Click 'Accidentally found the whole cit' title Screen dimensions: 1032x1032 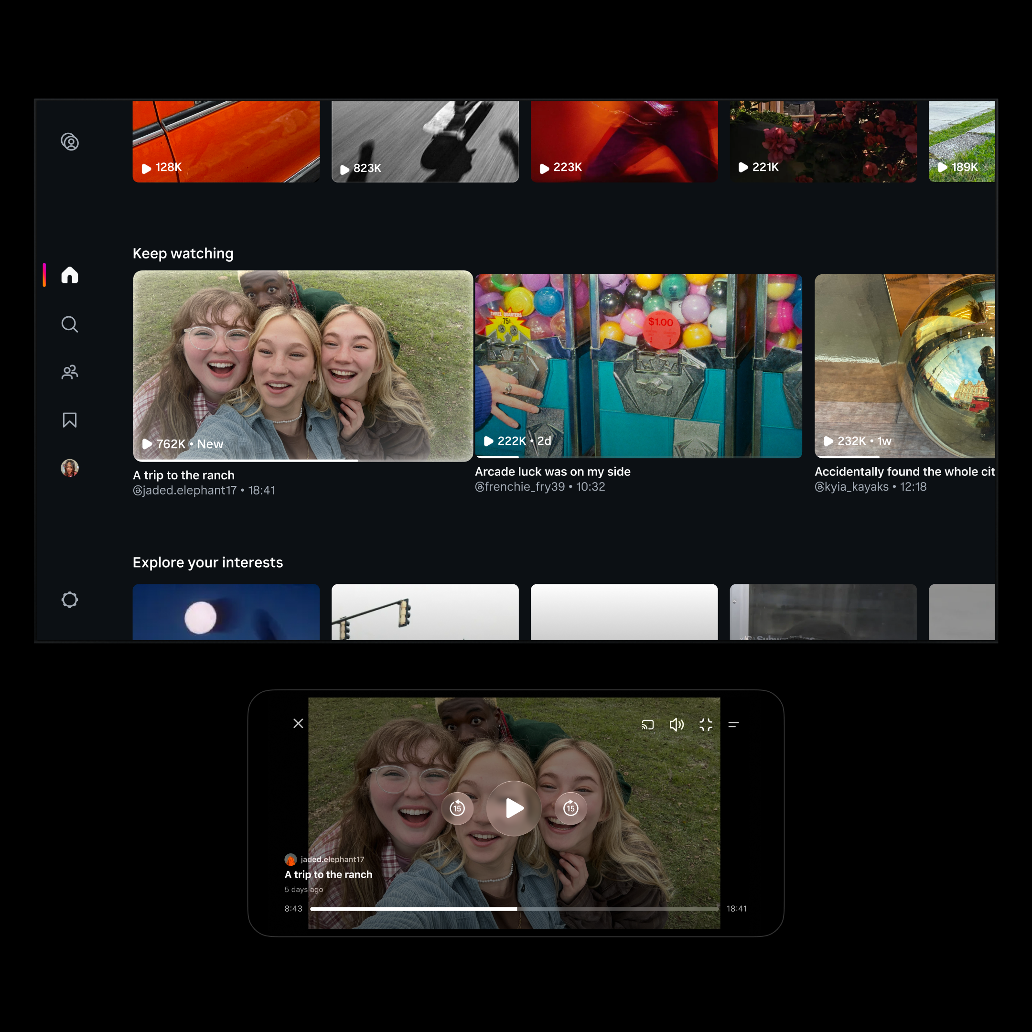[904, 472]
